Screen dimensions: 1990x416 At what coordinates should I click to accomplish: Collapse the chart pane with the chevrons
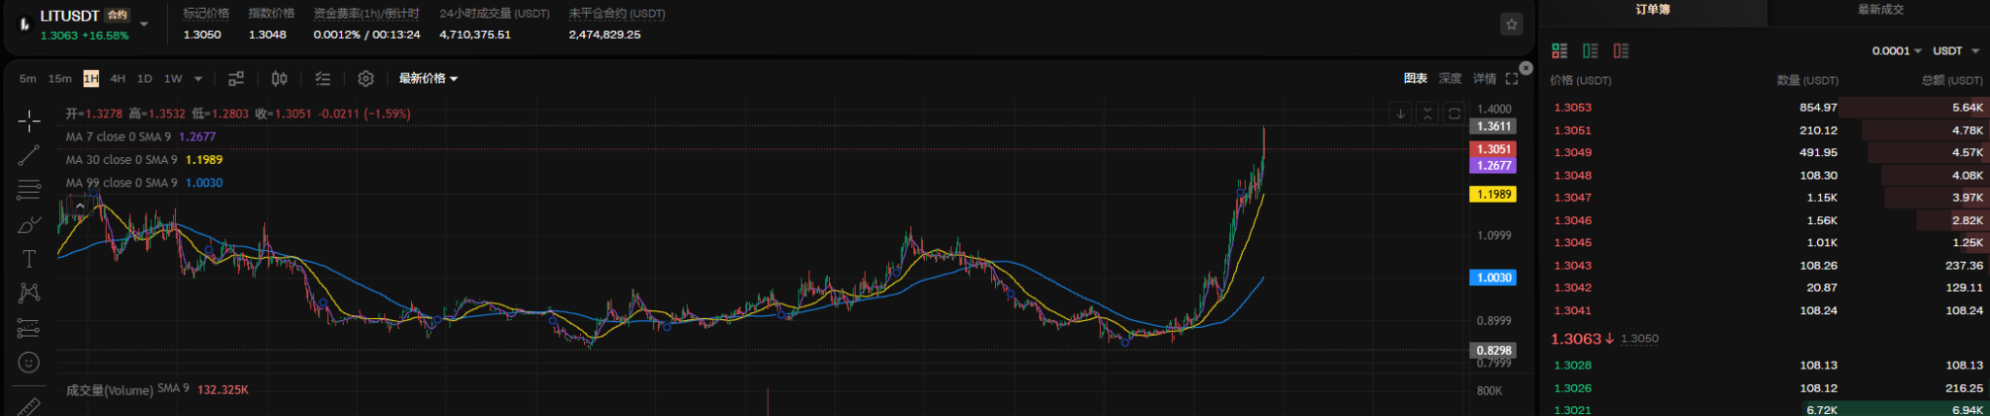(x=1427, y=113)
